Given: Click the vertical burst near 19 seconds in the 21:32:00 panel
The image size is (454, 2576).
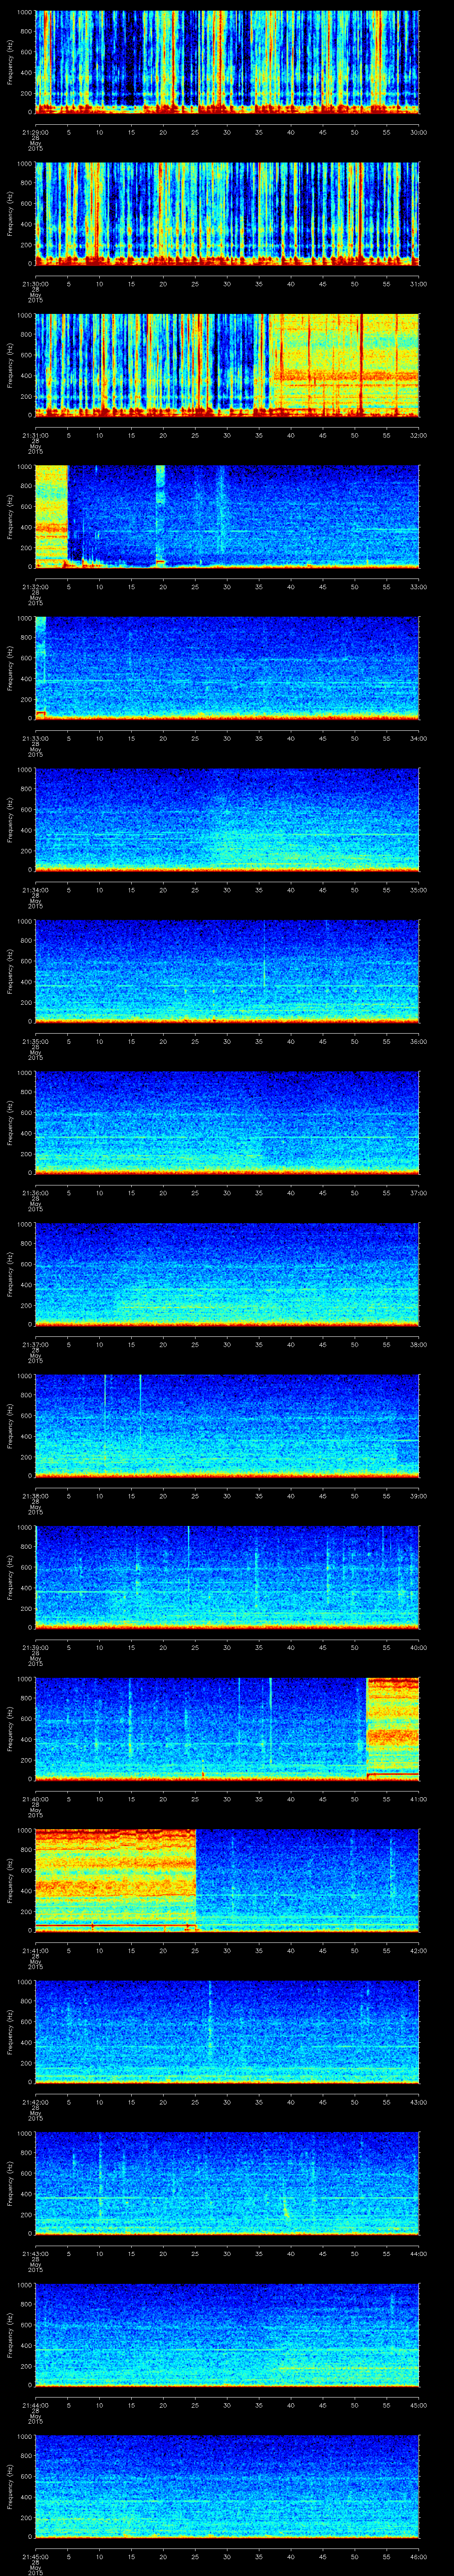Looking at the screenshot, I should click(x=160, y=514).
